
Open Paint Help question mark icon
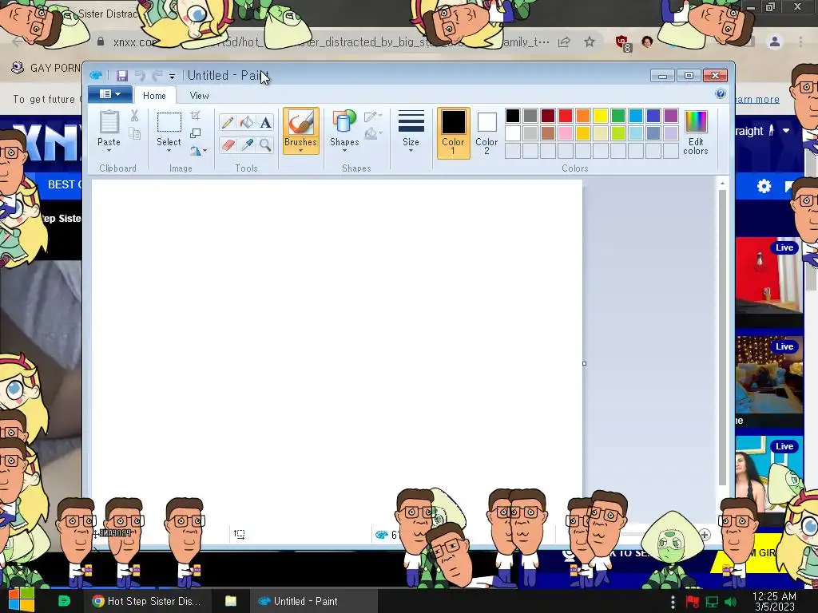pyautogui.click(x=721, y=94)
